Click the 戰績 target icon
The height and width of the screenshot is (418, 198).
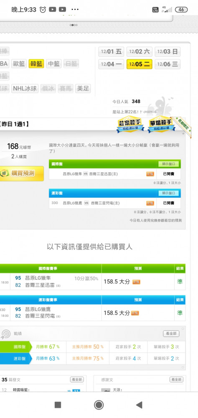[5, 334]
